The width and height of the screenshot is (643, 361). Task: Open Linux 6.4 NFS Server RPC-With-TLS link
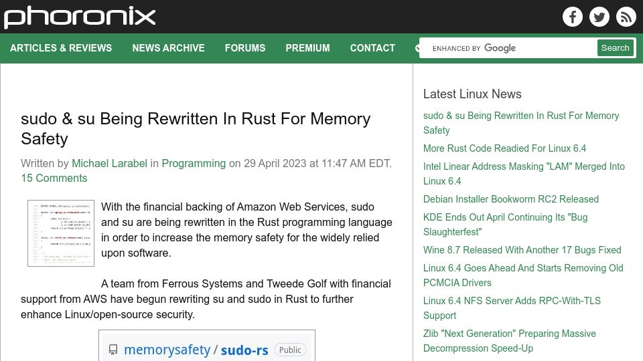(x=512, y=308)
